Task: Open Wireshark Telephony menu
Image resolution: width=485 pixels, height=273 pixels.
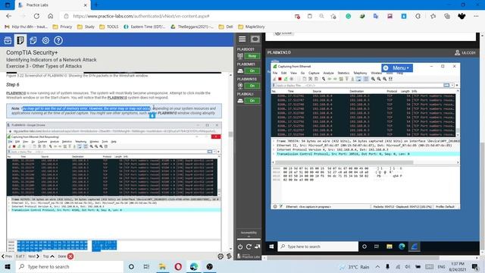Action: coord(360,73)
